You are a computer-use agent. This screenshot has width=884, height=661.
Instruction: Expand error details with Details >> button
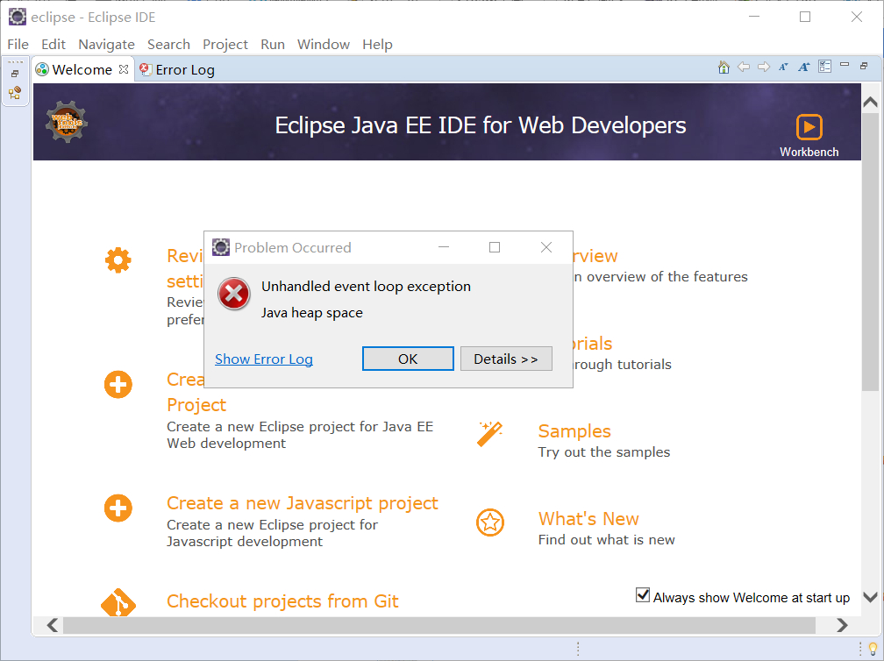pos(506,359)
